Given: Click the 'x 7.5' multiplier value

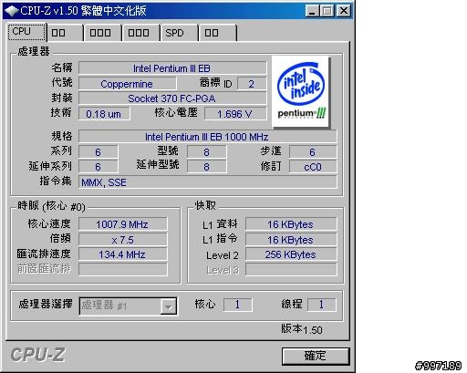Looking at the screenshot, I should point(122,240).
